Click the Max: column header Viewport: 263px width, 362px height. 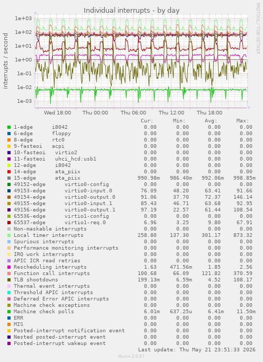242,121
